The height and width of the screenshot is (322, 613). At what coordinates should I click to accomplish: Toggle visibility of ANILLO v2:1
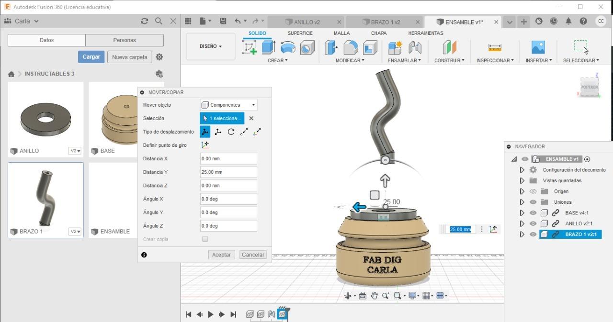pyautogui.click(x=533, y=223)
